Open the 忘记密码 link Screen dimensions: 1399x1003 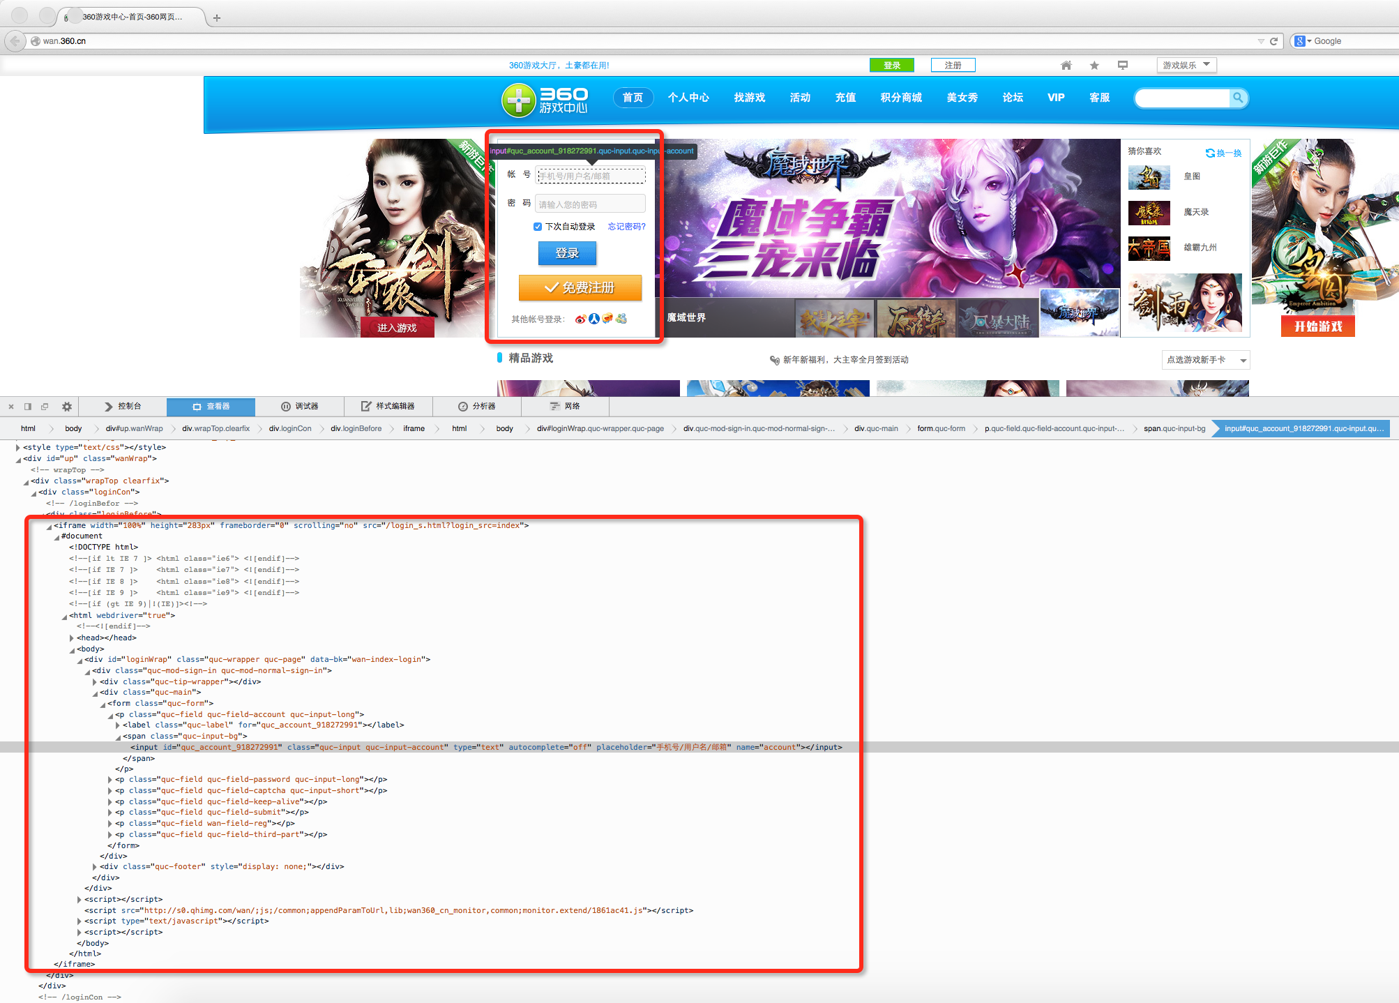pyautogui.click(x=626, y=226)
